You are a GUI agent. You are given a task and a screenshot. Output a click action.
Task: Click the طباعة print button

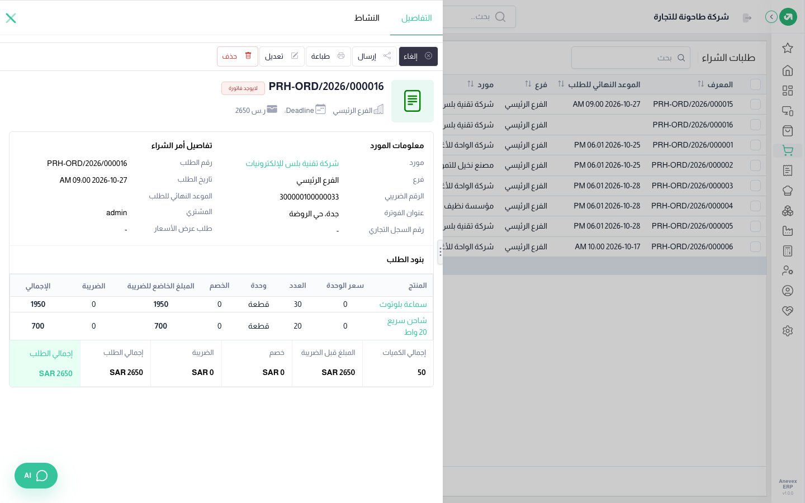click(328, 56)
